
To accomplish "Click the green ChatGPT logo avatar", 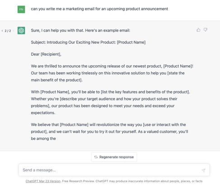I will (21, 31).
